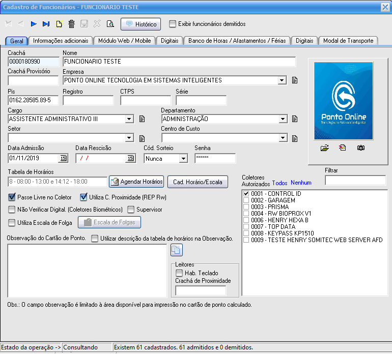Viewport: 392px width, 354px height.
Task: Open calendar for Data Admissão
Action: pos(63,159)
